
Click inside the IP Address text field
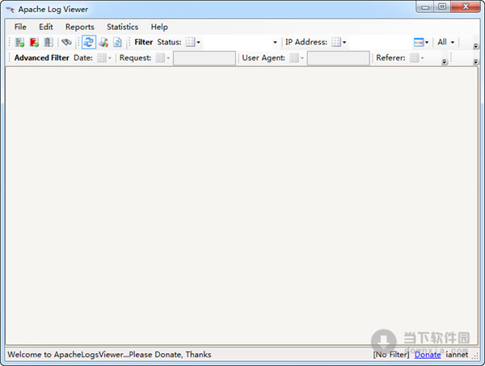point(380,42)
